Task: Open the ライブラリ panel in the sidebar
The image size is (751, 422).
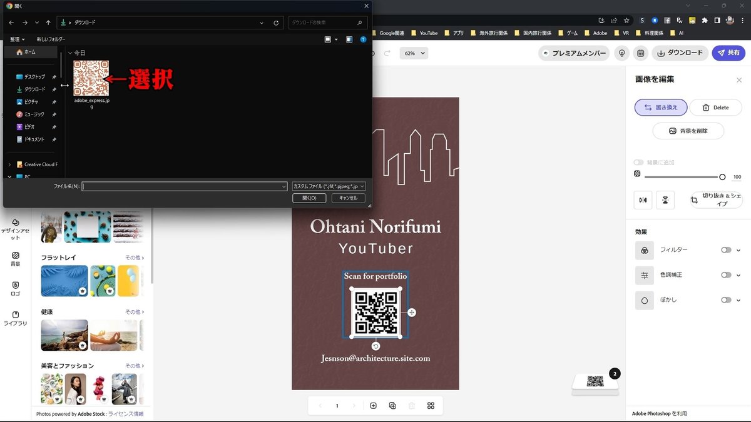Action: click(16, 318)
